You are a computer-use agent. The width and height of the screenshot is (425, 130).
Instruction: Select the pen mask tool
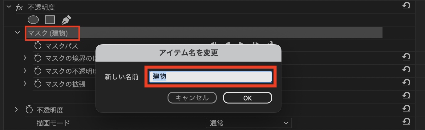66,20
